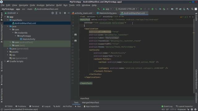198x111 pixels.
Task: Open the VCS menu
Action: [x=78, y=5]
